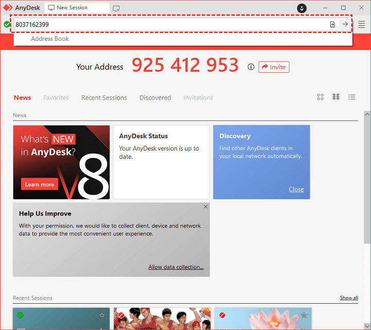Favorite the lotus flower session star
Viewport: 371px width, 330px height.
point(304,315)
